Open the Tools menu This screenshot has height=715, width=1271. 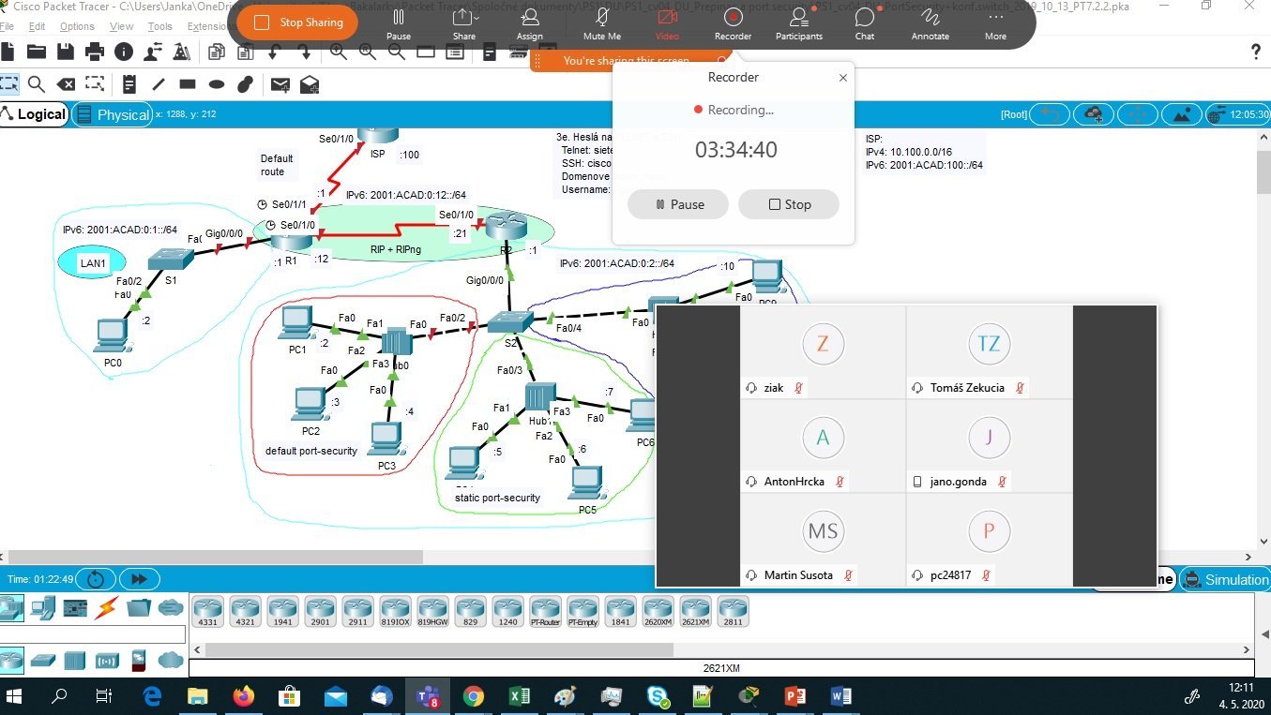tap(159, 26)
